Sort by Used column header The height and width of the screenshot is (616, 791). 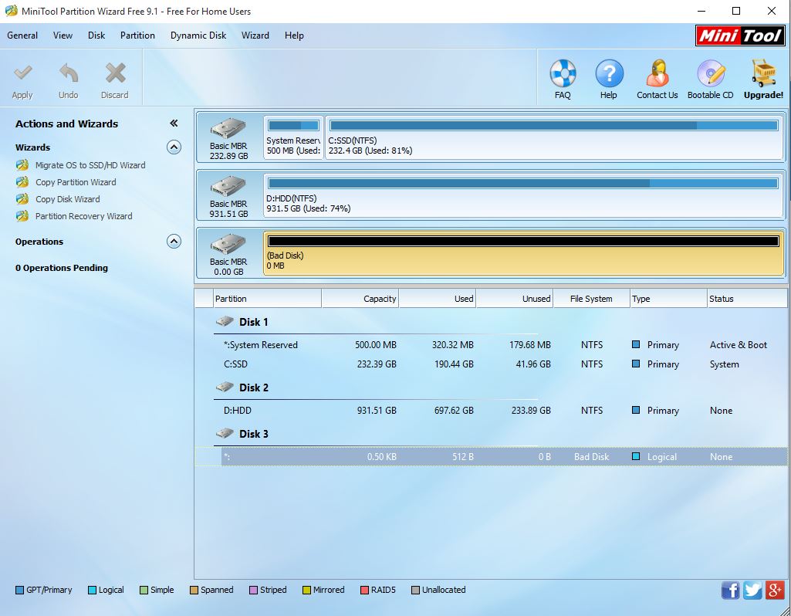(x=438, y=299)
